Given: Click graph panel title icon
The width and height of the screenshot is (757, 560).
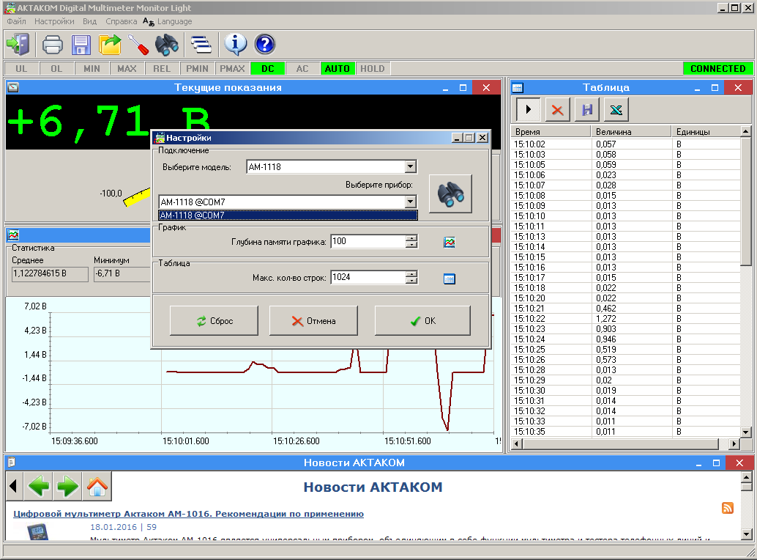Looking at the screenshot, I should [x=13, y=235].
